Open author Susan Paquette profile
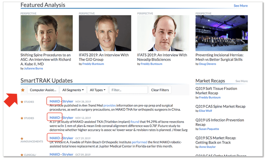The height and width of the screenshot is (161, 267). click(x=209, y=129)
